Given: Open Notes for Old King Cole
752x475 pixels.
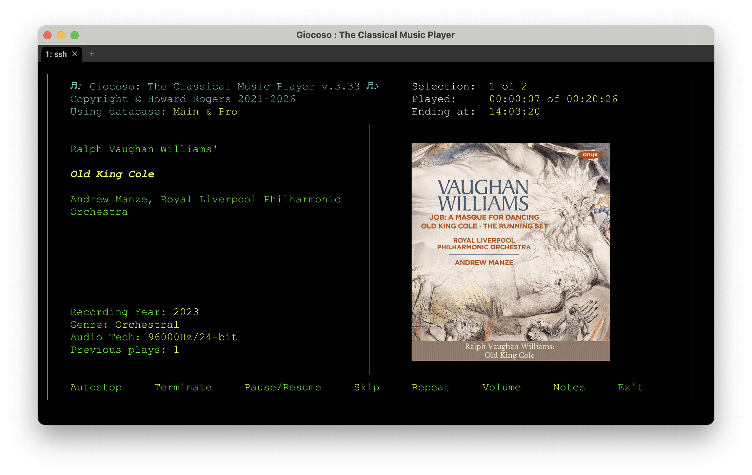Looking at the screenshot, I should click(x=569, y=387).
